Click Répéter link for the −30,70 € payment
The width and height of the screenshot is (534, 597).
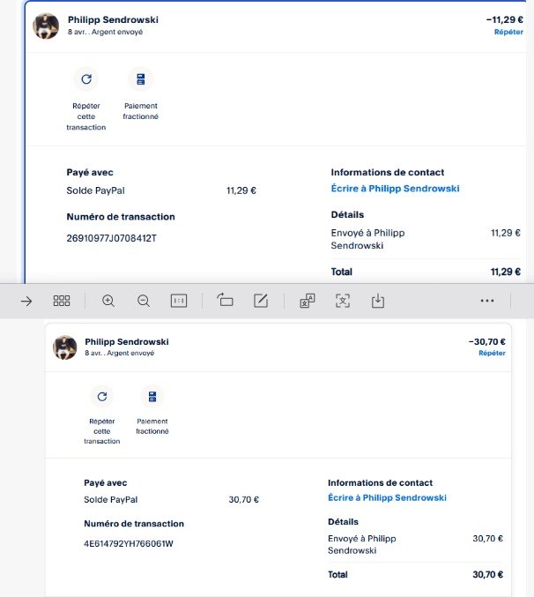coord(492,353)
